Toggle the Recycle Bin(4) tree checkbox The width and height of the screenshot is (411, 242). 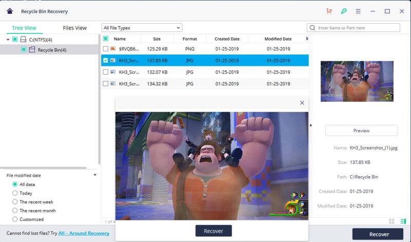pos(24,49)
